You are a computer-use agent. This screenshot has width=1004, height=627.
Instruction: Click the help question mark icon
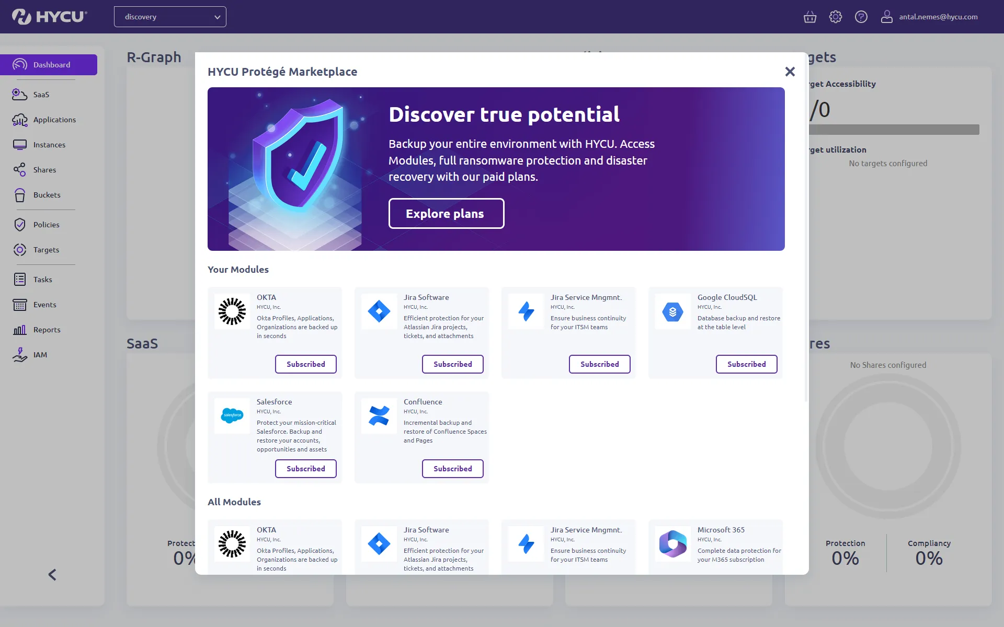[861, 17]
